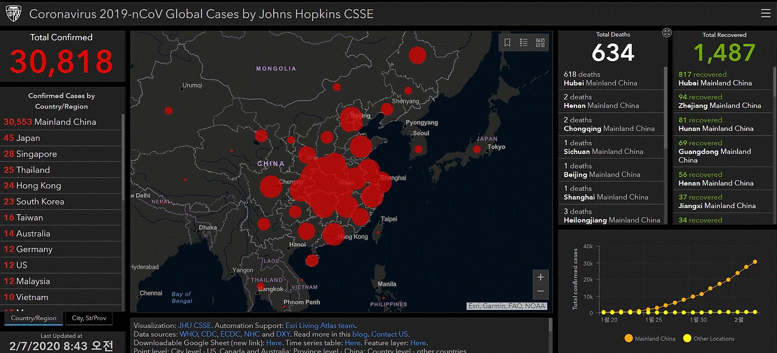Viewport: 777px width, 353px height.
Task: Open the Downloadable Google Sheet Here link
Action: [273, 343]
